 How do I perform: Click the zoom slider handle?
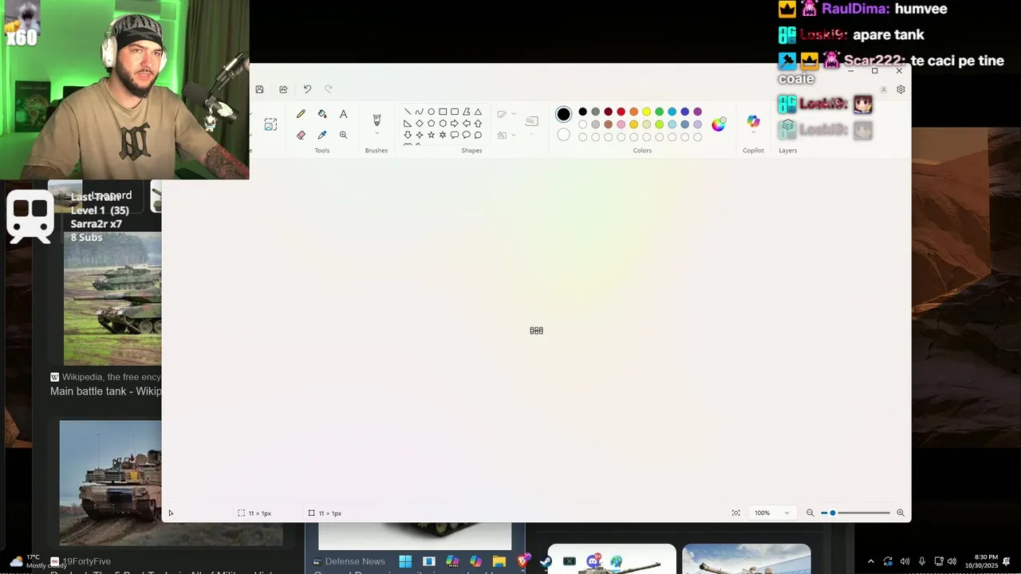tap(832, 513)
